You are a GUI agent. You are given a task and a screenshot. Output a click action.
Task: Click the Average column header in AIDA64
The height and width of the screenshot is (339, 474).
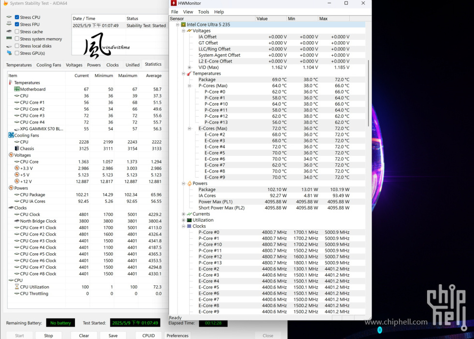(x=154, y=76)
